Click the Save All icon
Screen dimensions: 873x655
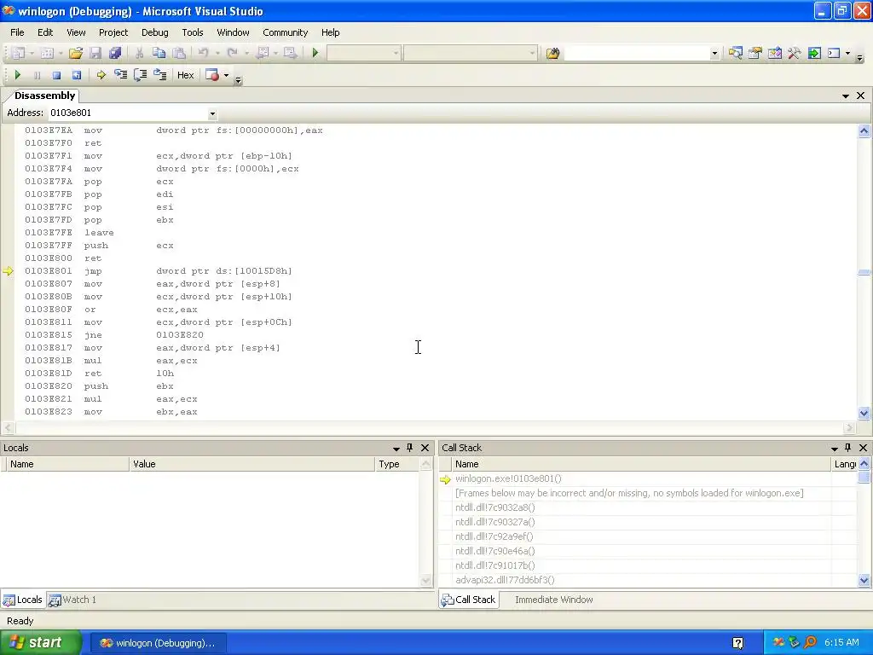coord(115,53)
